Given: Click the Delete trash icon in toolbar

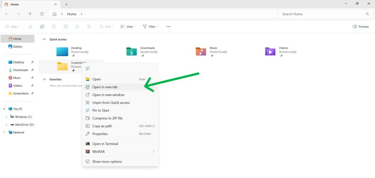Looking at the screenshot, I should (89, 27).
